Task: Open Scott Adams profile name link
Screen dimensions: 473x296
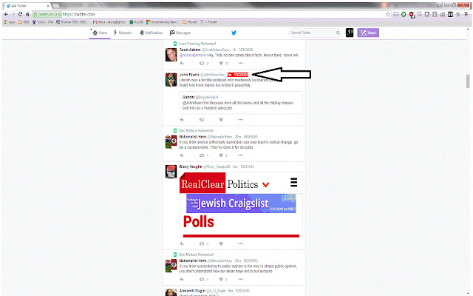Action: click(190, 50)
